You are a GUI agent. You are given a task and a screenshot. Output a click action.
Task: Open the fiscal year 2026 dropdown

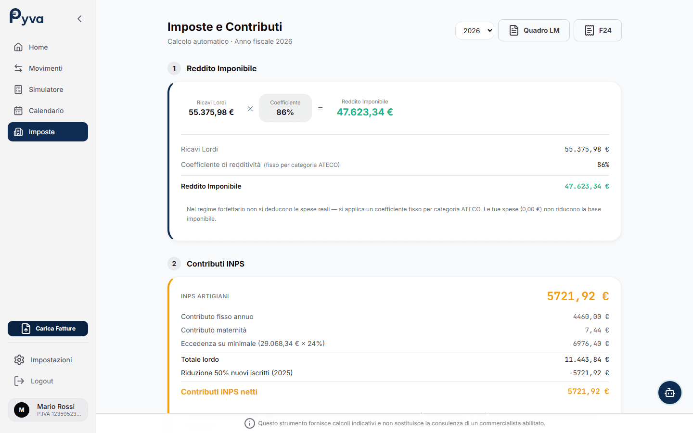pyautogui.click(x=475, y=30)
